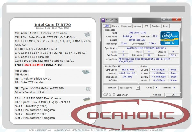Open the About tab
This screenshot has width=192, height=132.
tap(165, 26)
